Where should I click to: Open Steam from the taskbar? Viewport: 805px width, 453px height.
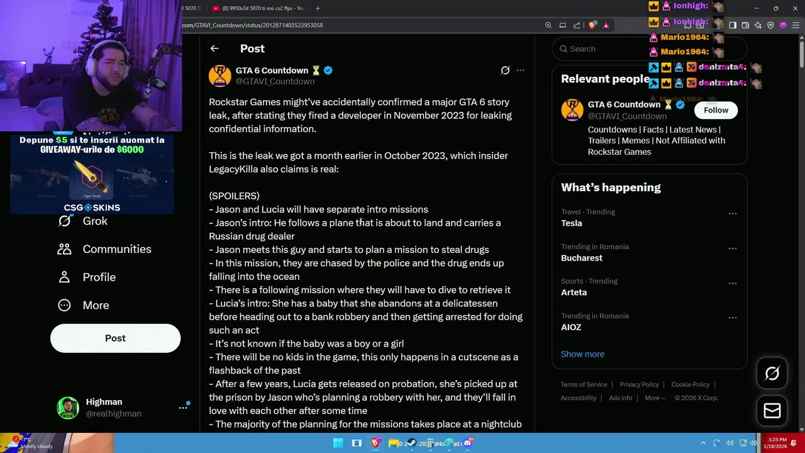[x=412, y=443]
